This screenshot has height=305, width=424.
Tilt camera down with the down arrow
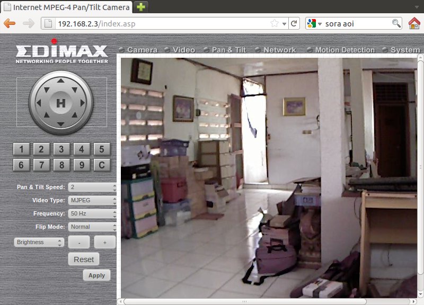coord(61,124)
